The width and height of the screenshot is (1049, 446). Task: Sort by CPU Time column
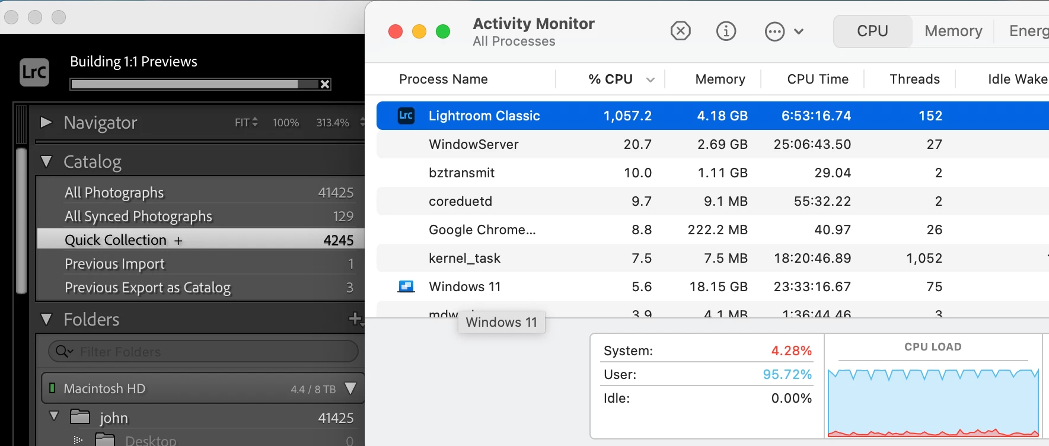(x=818, y=79)
